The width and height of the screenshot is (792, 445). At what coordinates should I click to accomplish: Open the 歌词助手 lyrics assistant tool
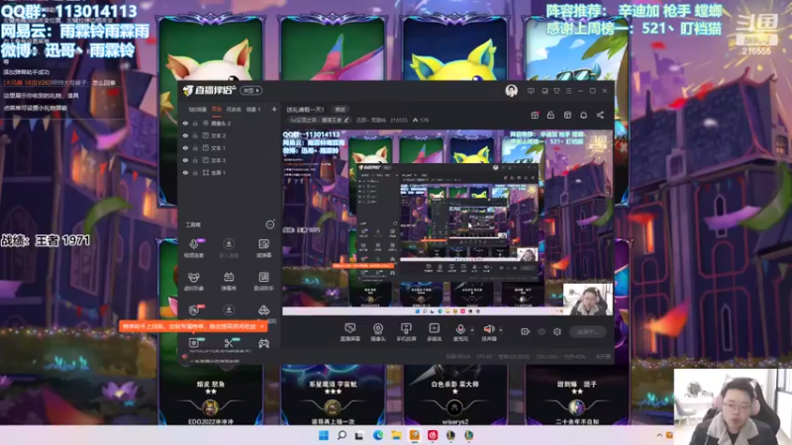click(x=263, y=281)
